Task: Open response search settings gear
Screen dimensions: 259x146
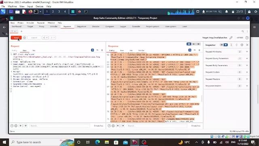Action: pos(113,126)
